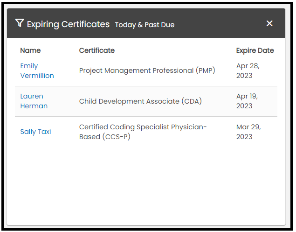Click the Today & Past Due filter label

pyautogui.click(x=145, y=25)
